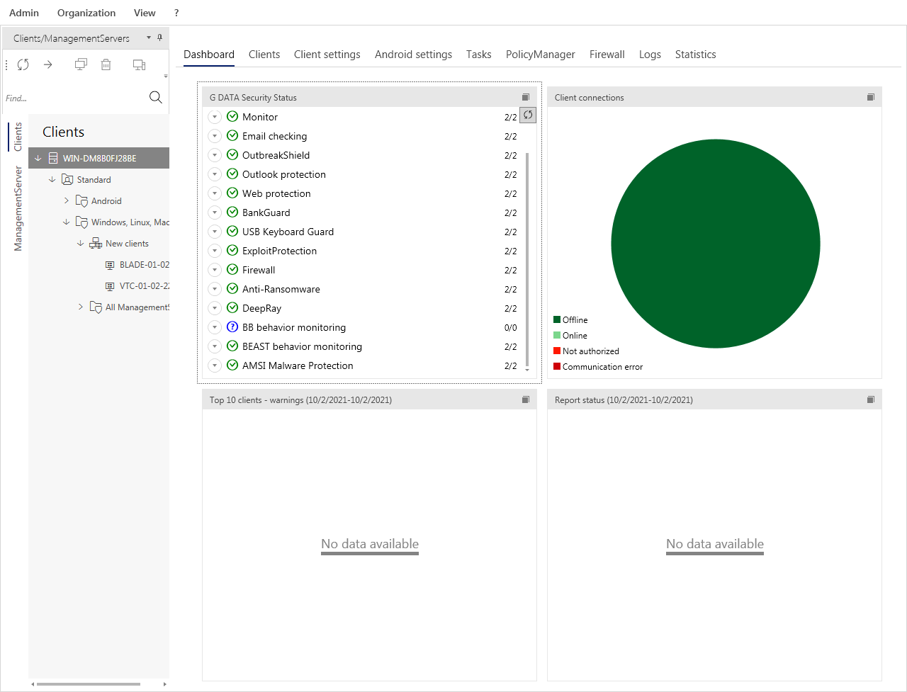Click the maximize icon on Report status panel

coord(871,399)
